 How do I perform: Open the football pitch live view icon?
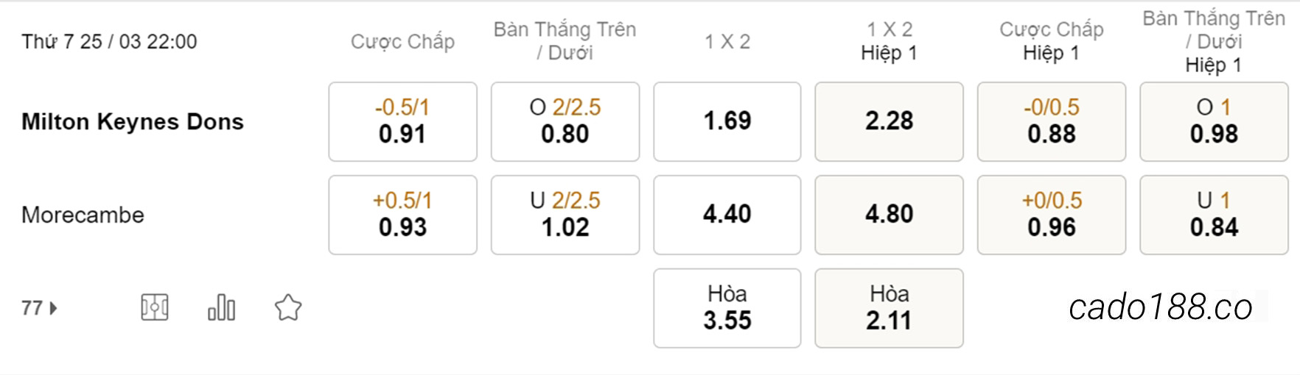click(x=155, y=307)
